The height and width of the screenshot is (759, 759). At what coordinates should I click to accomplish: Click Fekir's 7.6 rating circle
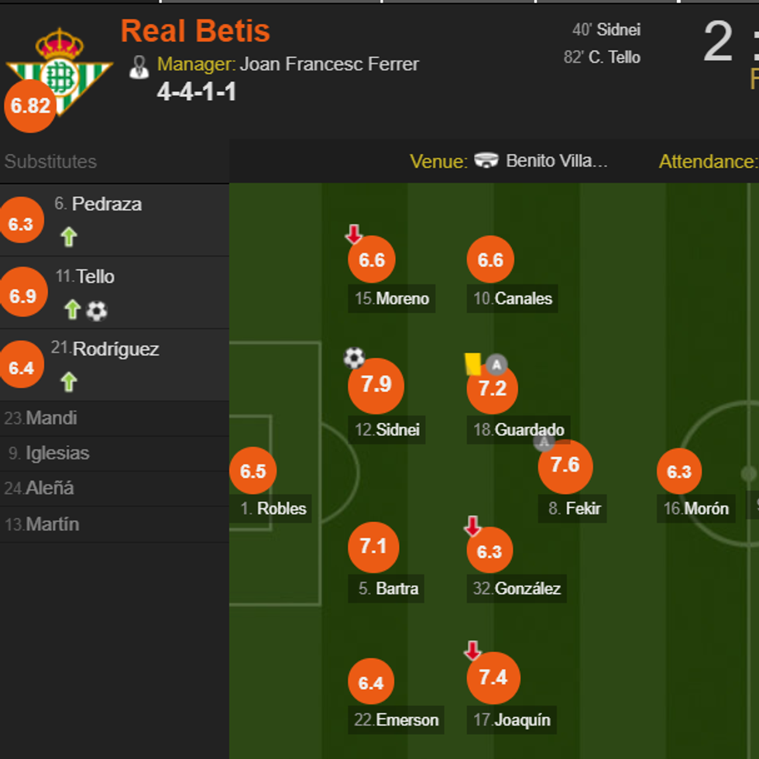point(565,465)
